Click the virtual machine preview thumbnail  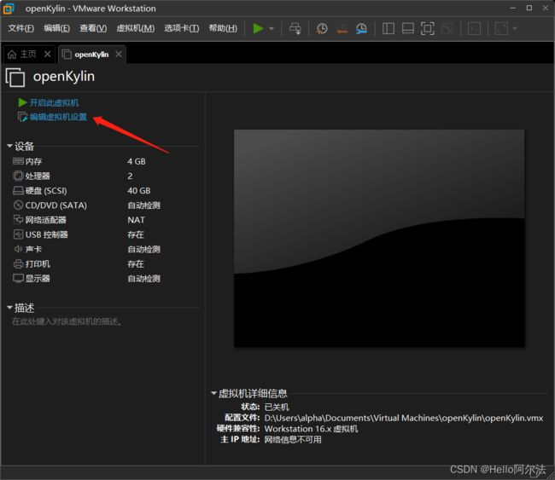tap(379, 238)
